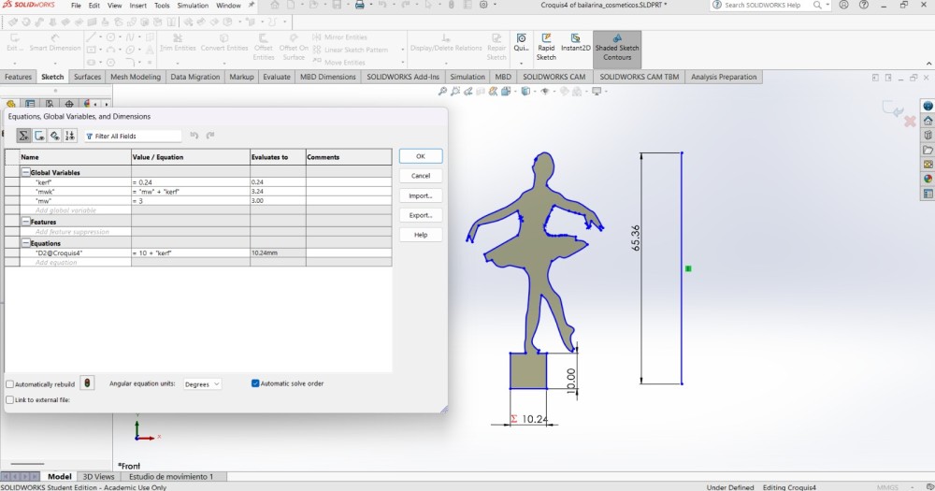Open the Tools menu
The width and height of the screenshot is (935, 491).
point(162,6)
